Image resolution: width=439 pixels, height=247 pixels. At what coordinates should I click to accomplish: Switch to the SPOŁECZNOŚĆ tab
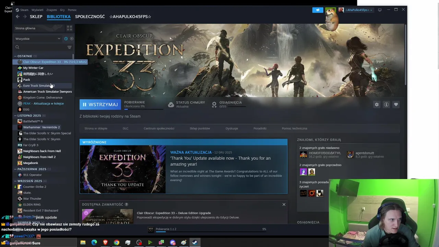click(x=90, y=16)
